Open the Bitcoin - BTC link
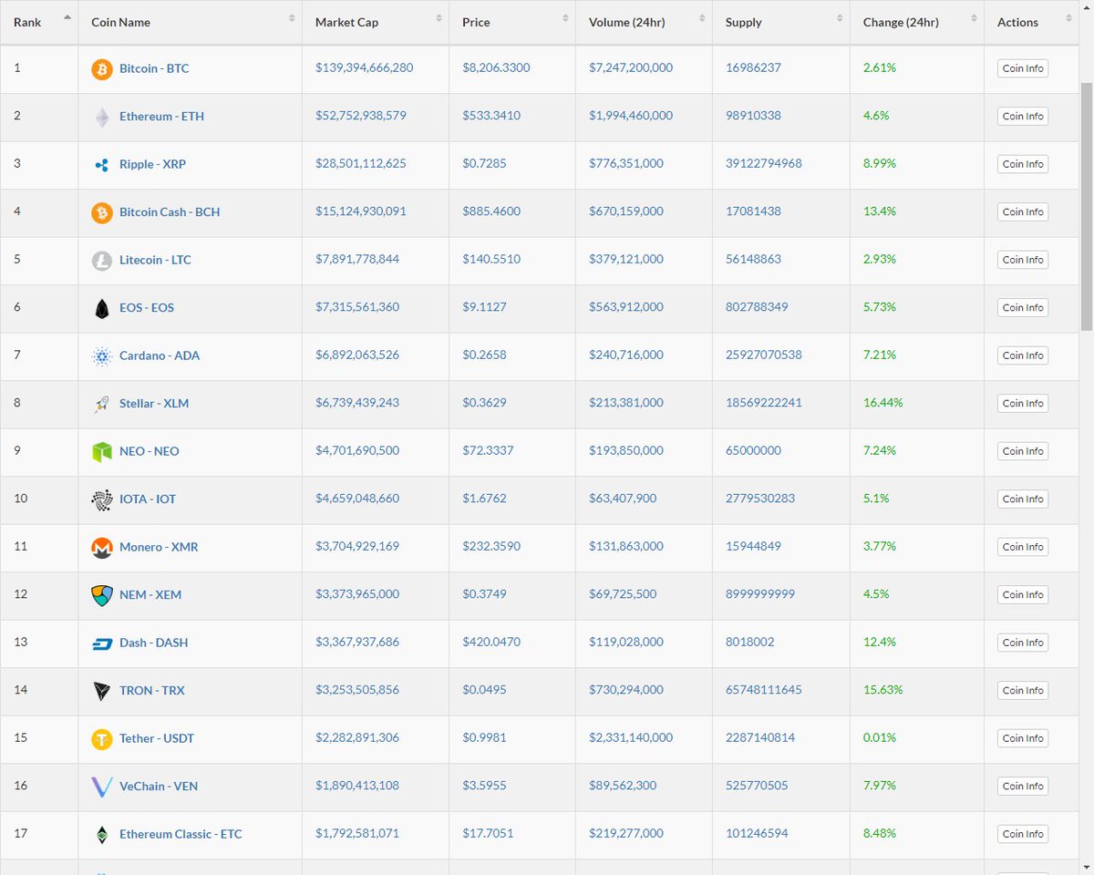This screenshot has width=1094, height=875. pyautogui.click(x=154, y=69)
